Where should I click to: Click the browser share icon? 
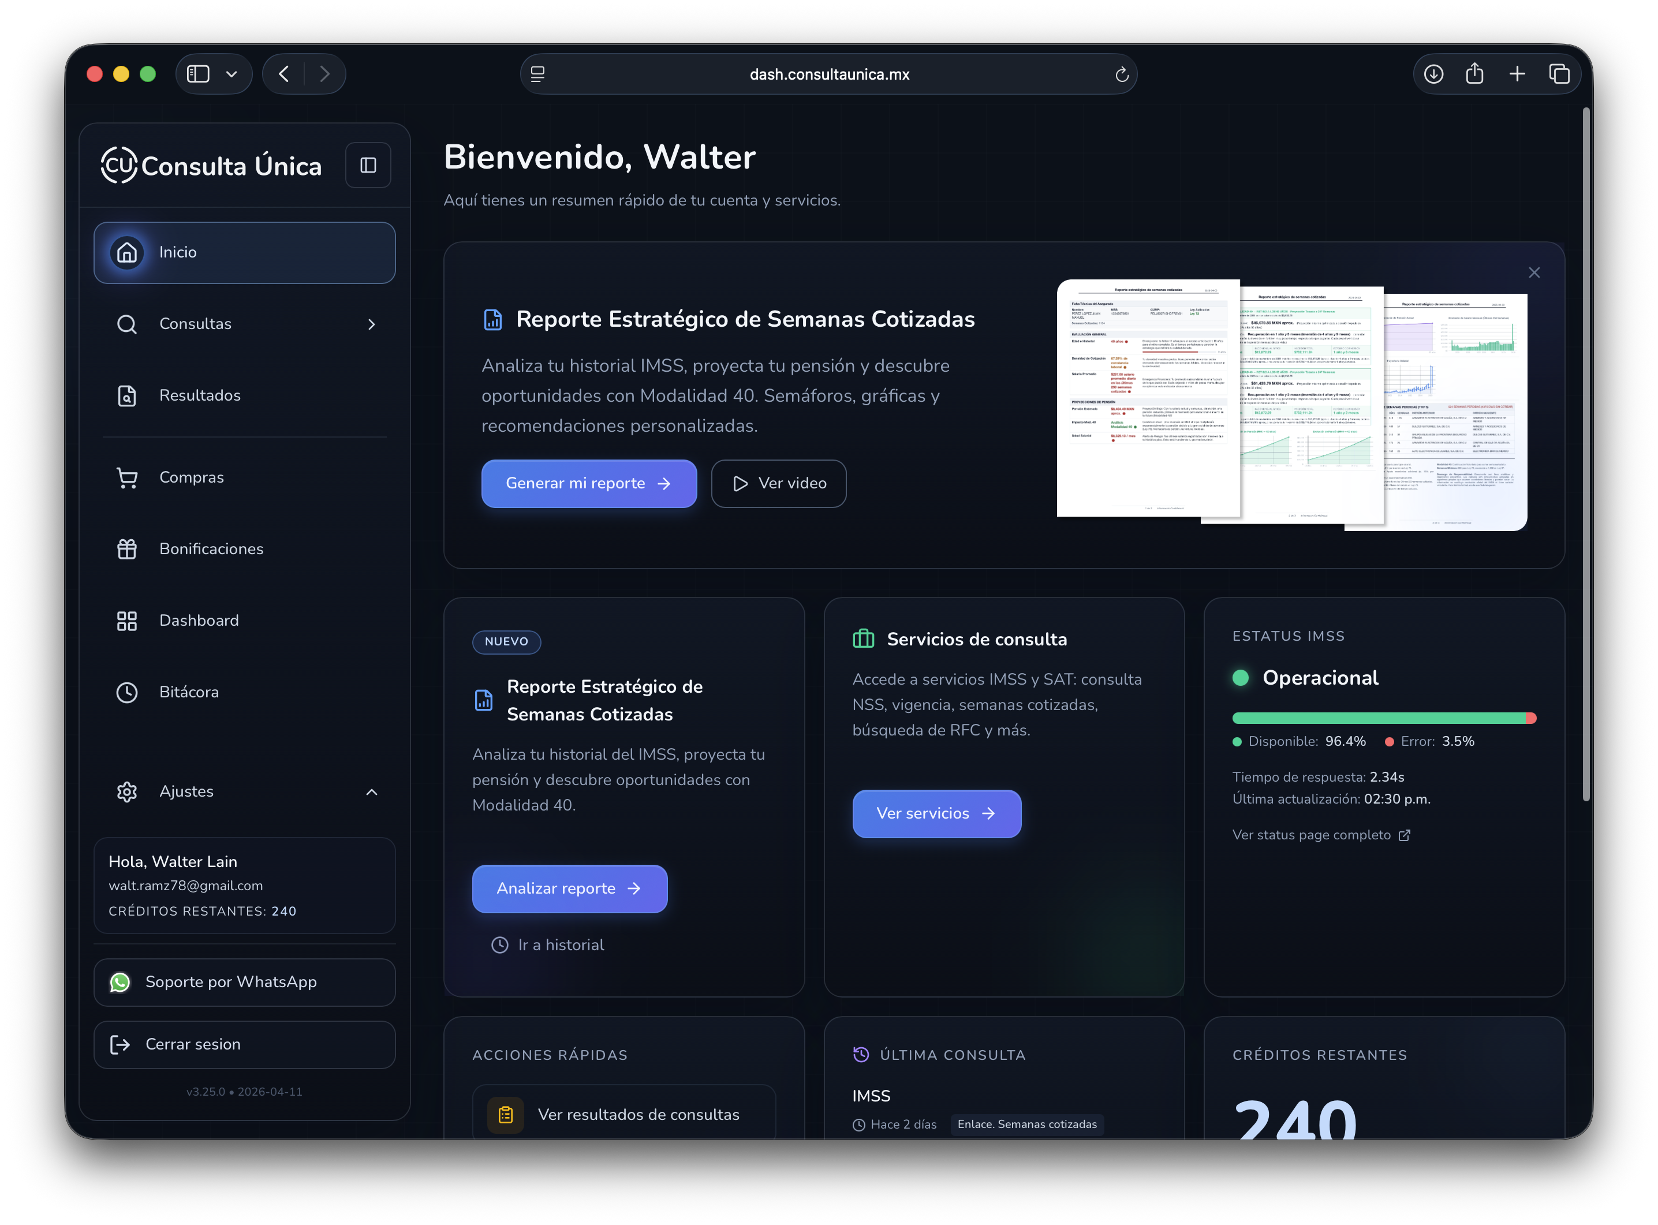point(1474,73)
